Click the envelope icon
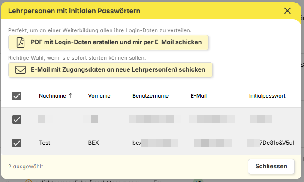304x182 pixels. coord(21,69)
